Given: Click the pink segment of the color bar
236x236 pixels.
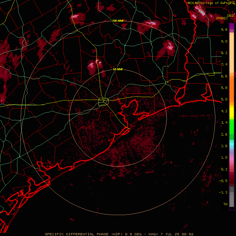Looking at the screenshot, I should pos(232,159).
